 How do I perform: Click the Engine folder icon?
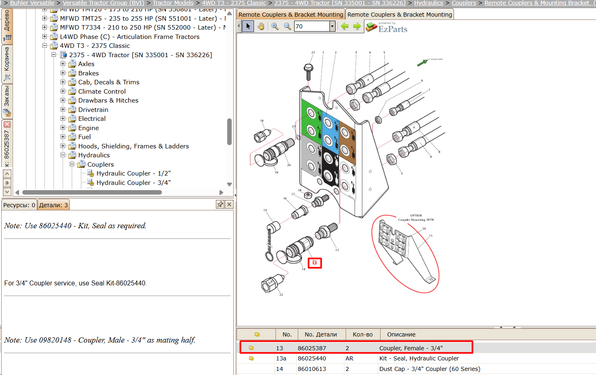(x=72, y=128)
